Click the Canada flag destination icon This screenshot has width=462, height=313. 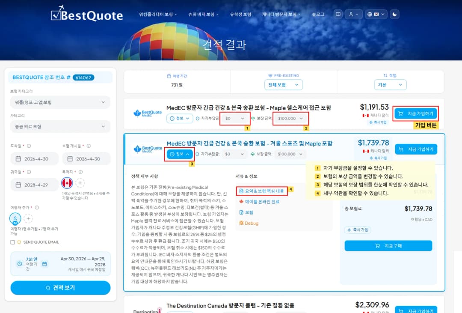tap(67, 183)
